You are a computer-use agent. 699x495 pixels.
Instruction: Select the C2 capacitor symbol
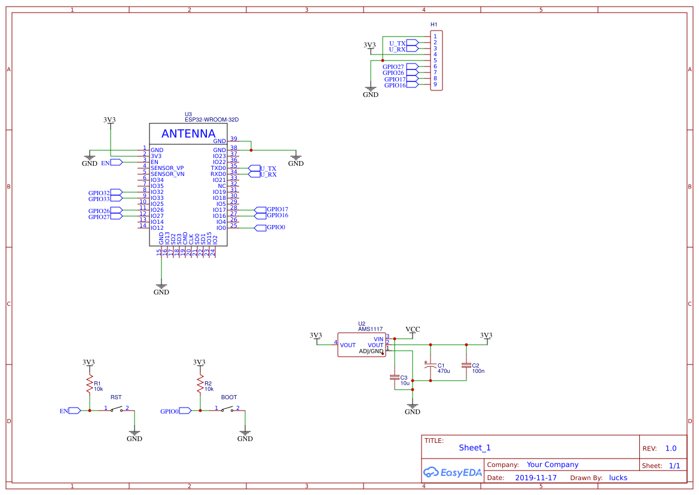point(466,365)
